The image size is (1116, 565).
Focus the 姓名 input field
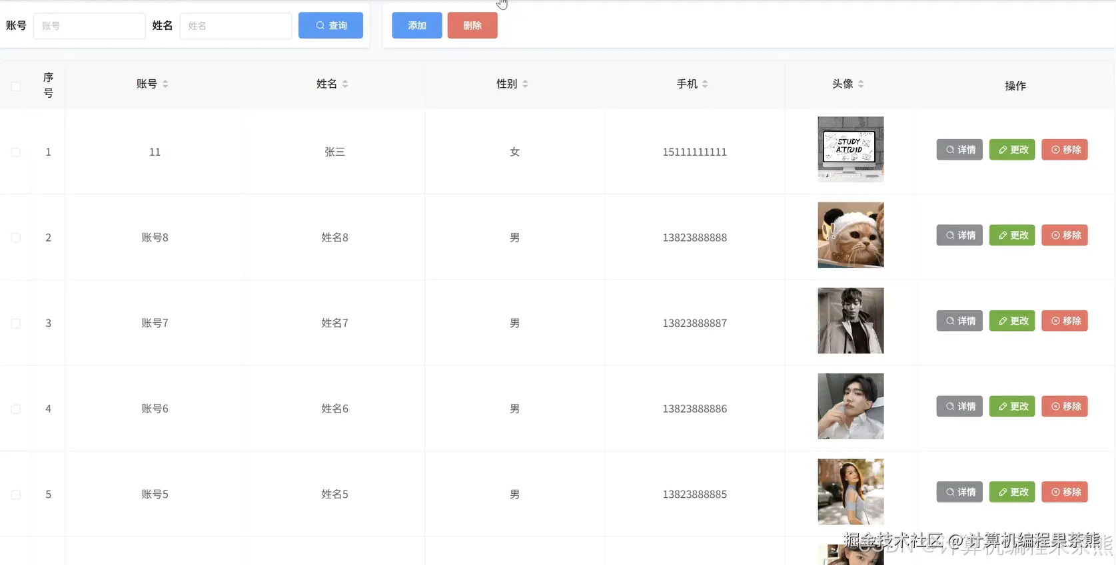click(236, 26)
